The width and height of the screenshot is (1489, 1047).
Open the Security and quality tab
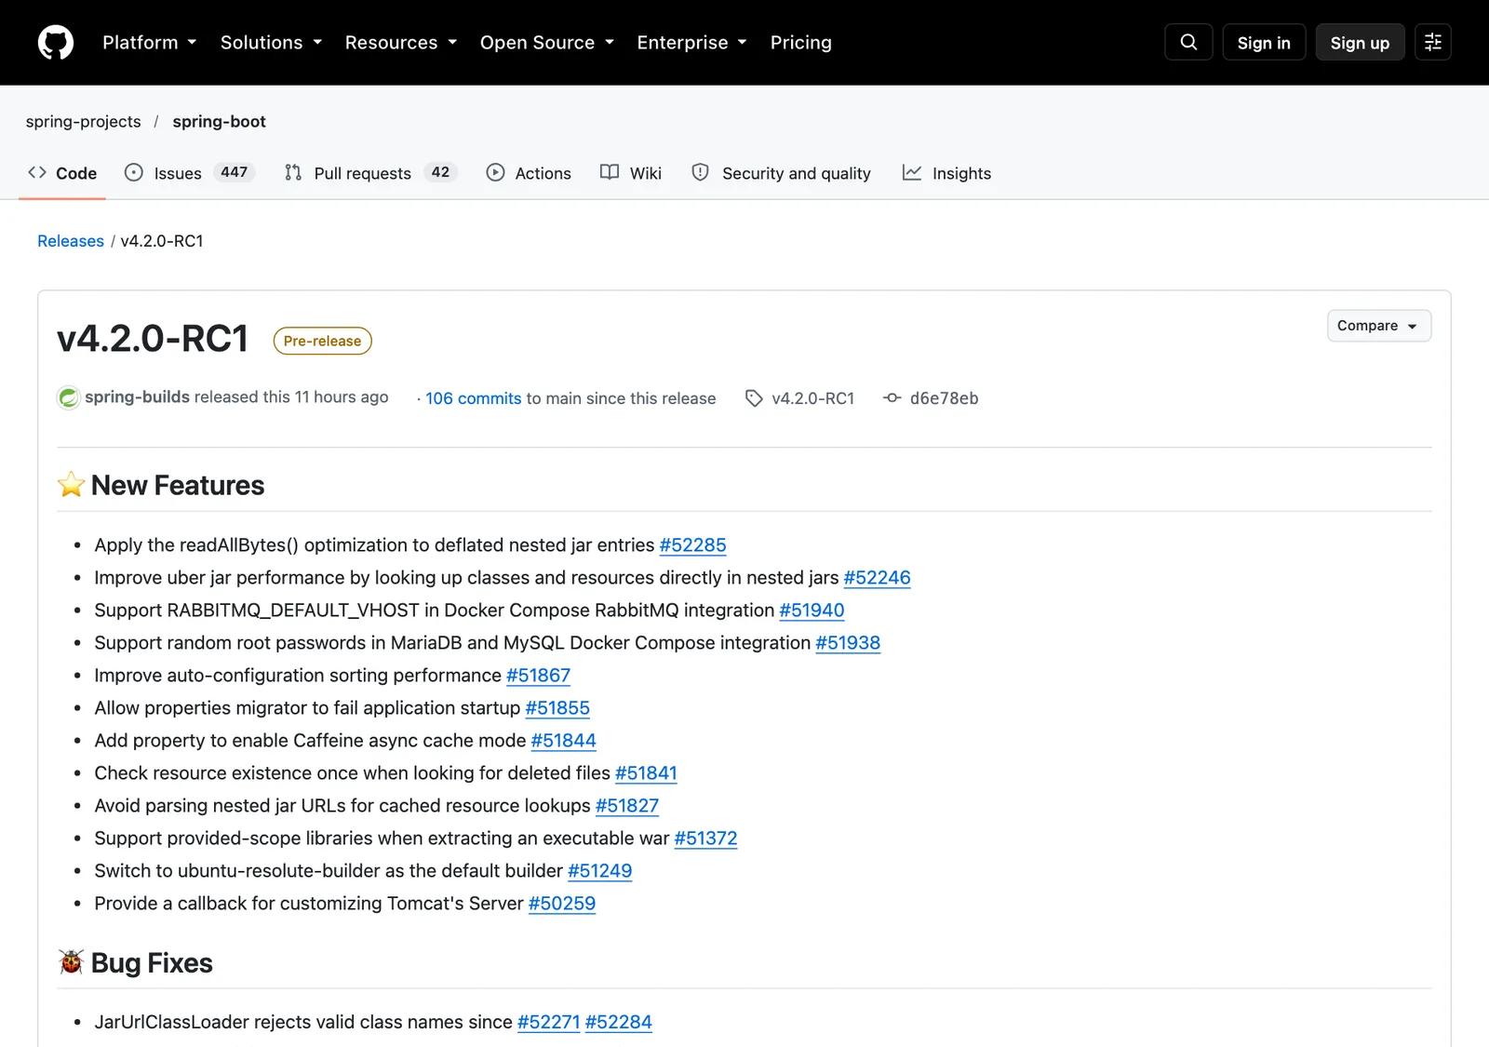[x=781, y=173]
